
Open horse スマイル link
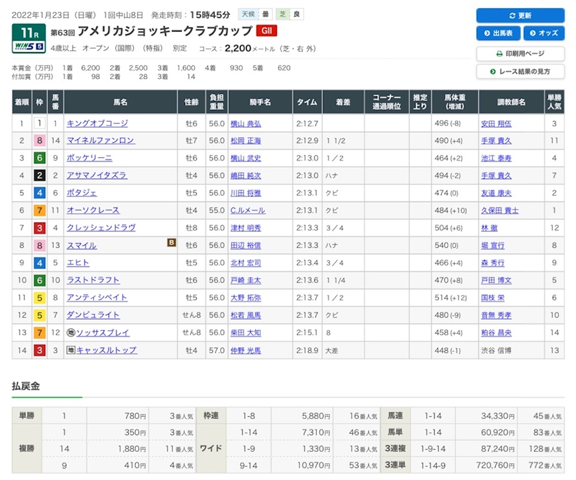(82, 245)
